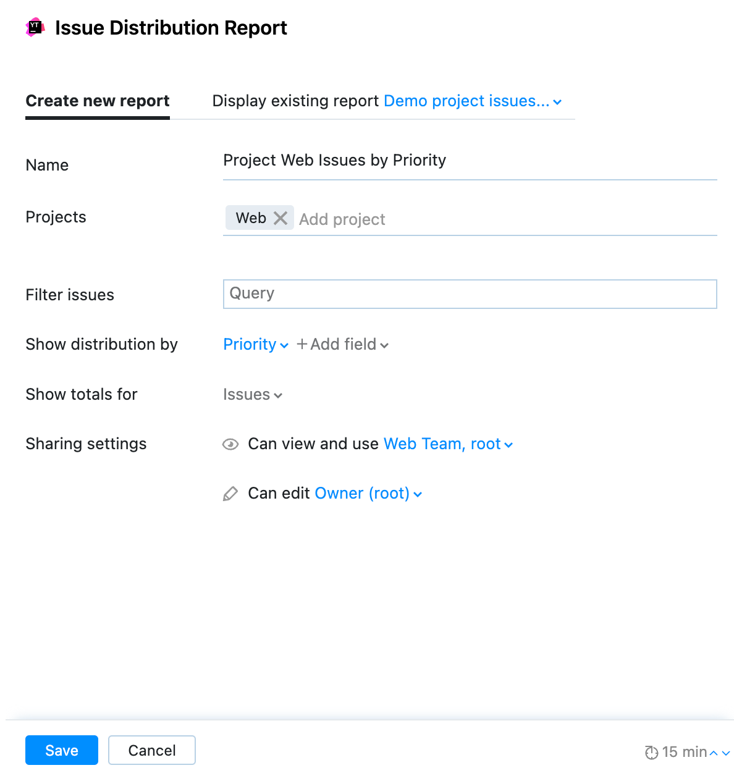Click the refresh timer icon next to "15 min"
Viewport: 734px width, 781px height.
pos(651,753)
